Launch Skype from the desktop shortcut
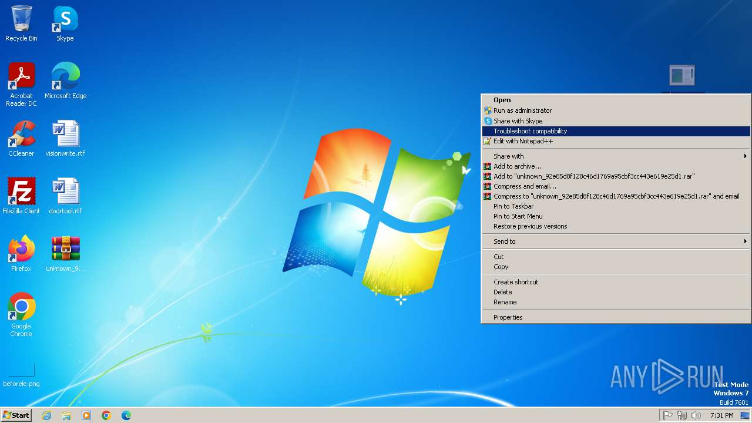Screen dimensions: 752x423 pos(65,23)
